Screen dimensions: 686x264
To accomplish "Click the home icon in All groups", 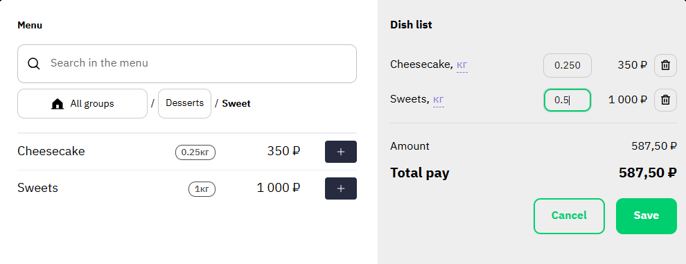I will tap(58, 104).
